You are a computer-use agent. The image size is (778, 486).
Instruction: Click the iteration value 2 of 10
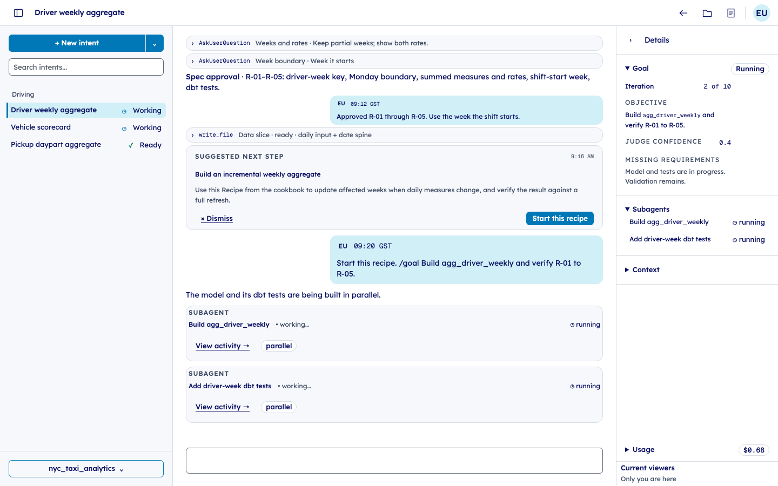click(717, 86)
